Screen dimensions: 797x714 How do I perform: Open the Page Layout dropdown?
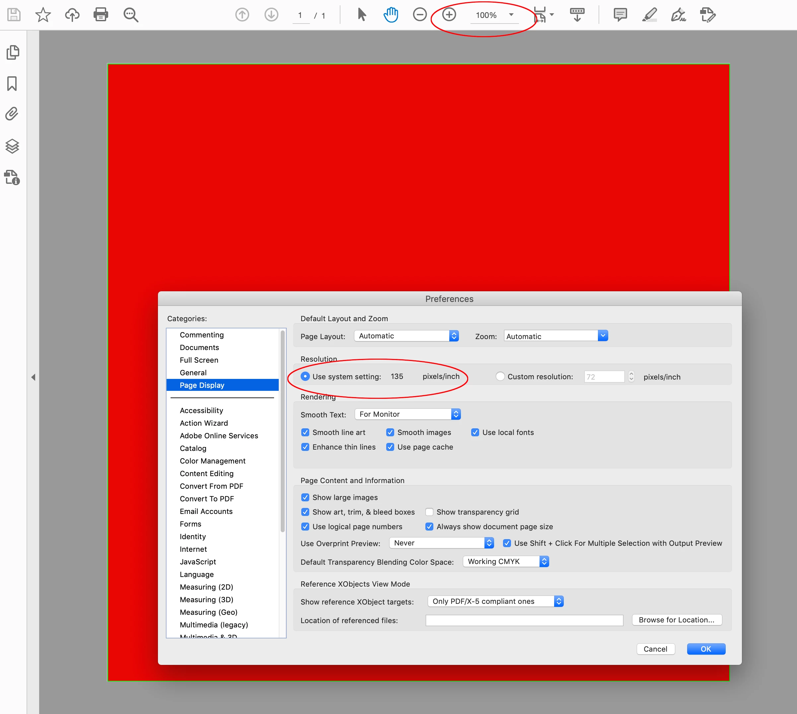click(406, 336)
